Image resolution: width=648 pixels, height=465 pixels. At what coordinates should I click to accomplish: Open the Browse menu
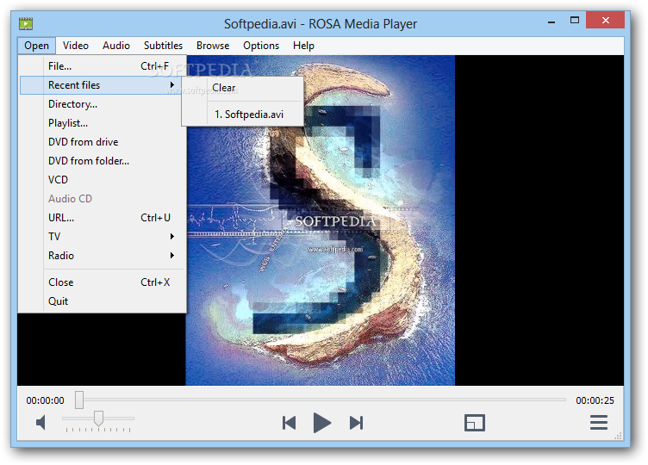coord(213,46)
